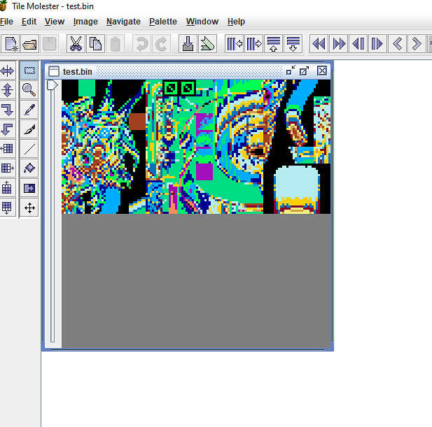This screenshot has height=427, width=432.
Task: Select the Zoom magnifier tool
Action: pos(29,89)
